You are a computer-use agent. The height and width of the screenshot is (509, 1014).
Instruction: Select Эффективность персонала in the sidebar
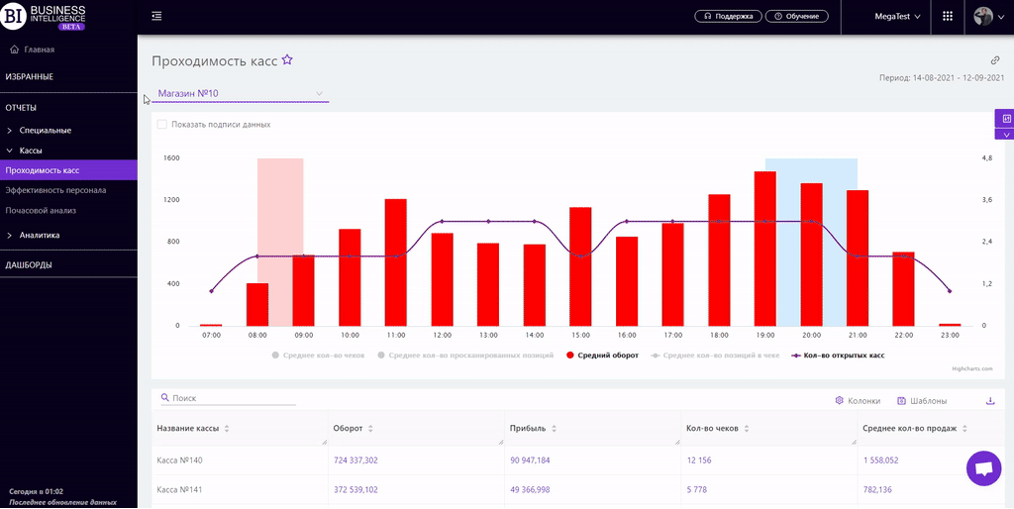(x=55, y=190)
